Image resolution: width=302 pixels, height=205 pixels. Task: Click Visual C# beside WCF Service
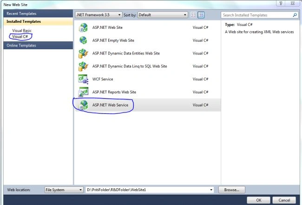[x=201, y=79]
